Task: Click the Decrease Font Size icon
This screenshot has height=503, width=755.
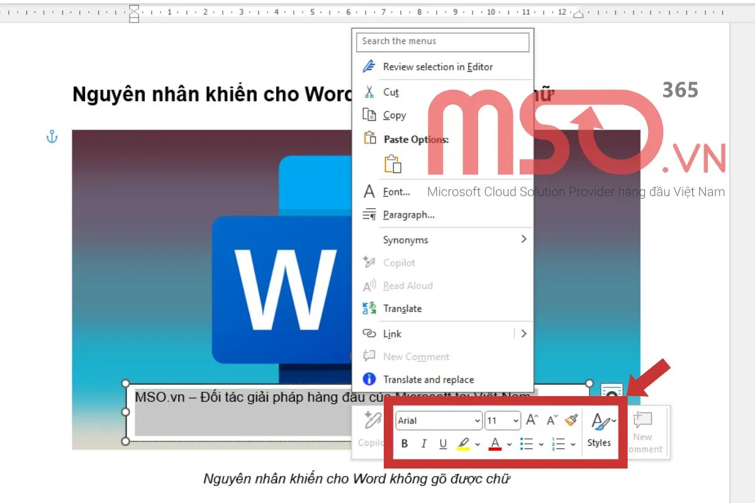Action: [x=551, y=421]
